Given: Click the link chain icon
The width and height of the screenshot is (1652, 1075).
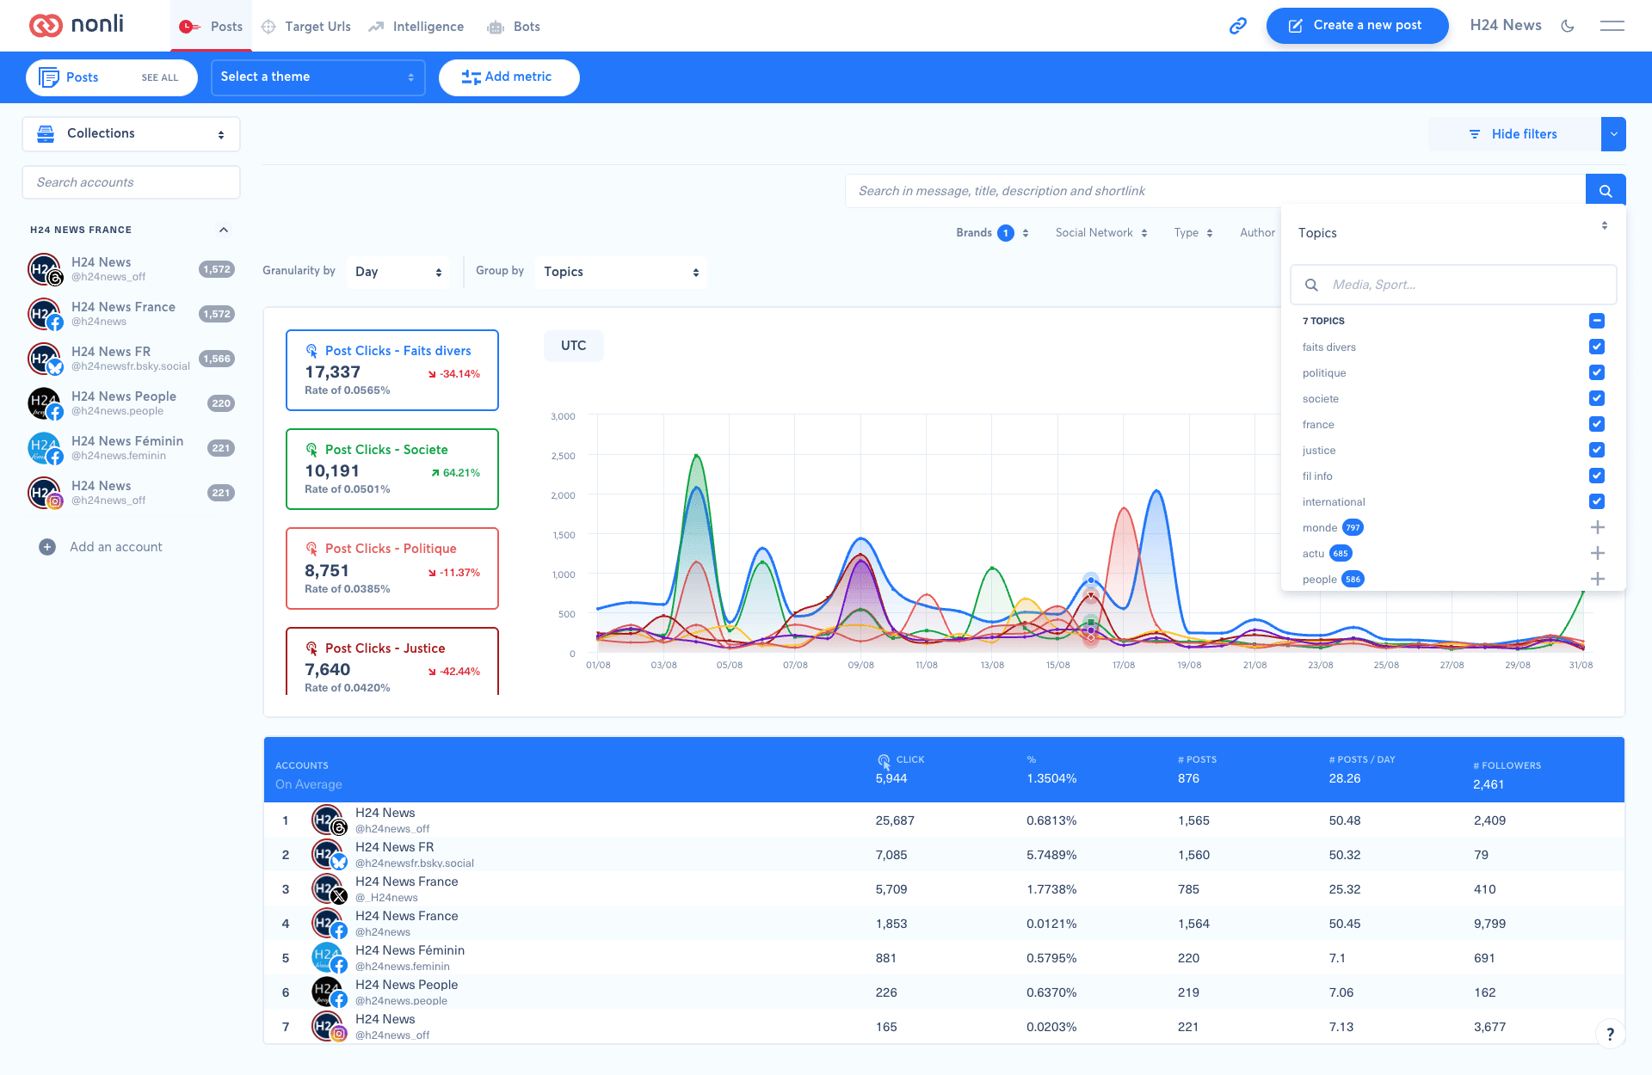Looking at the screenshot, I should pyautogui.click(x=1237, y=26).
